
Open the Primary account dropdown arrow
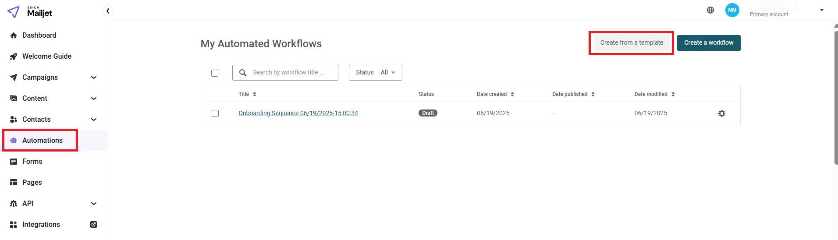pos(822,10)
